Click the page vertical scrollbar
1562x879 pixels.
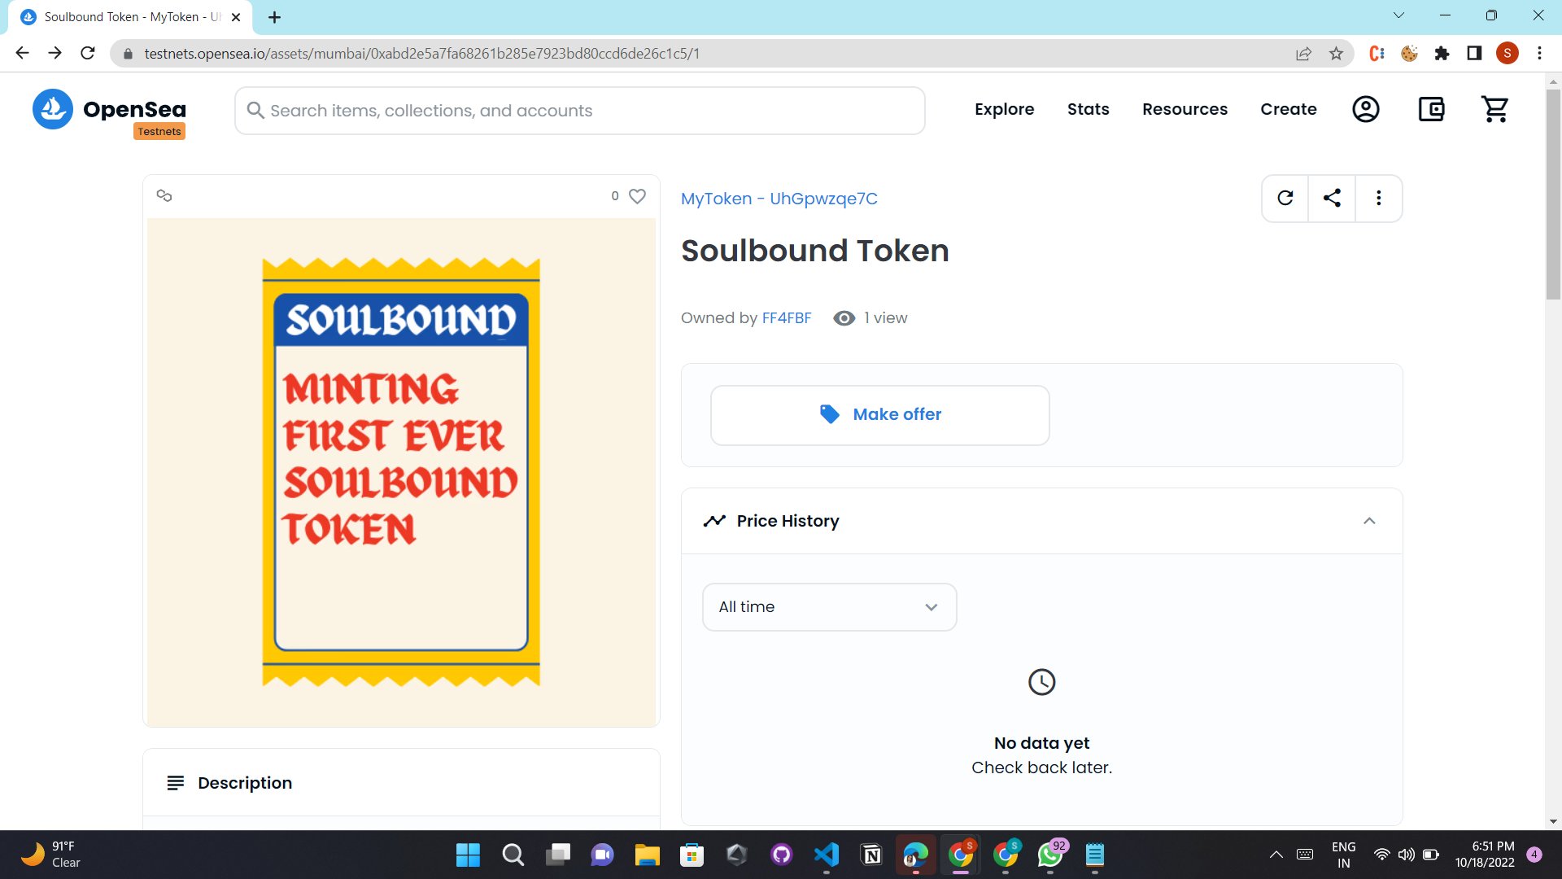pos(1553,195)
